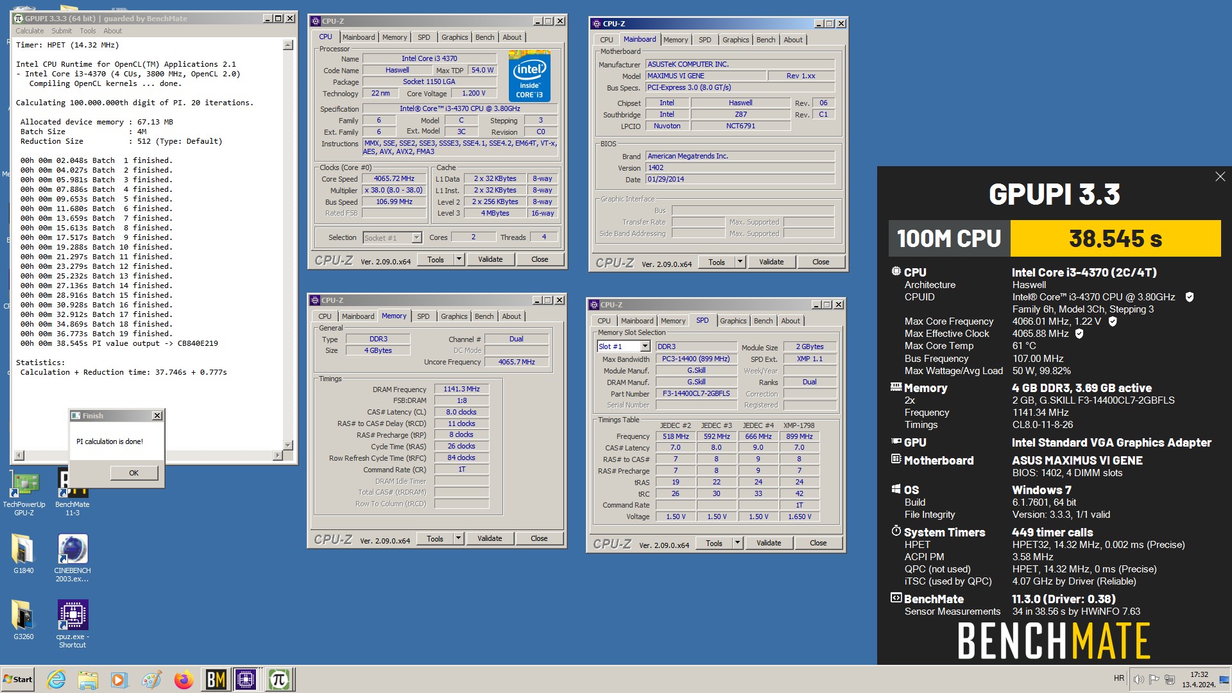Open cpuz.exe shortcut on desktop
Viewport: 1232px width, 693px height.
[73, 624]
